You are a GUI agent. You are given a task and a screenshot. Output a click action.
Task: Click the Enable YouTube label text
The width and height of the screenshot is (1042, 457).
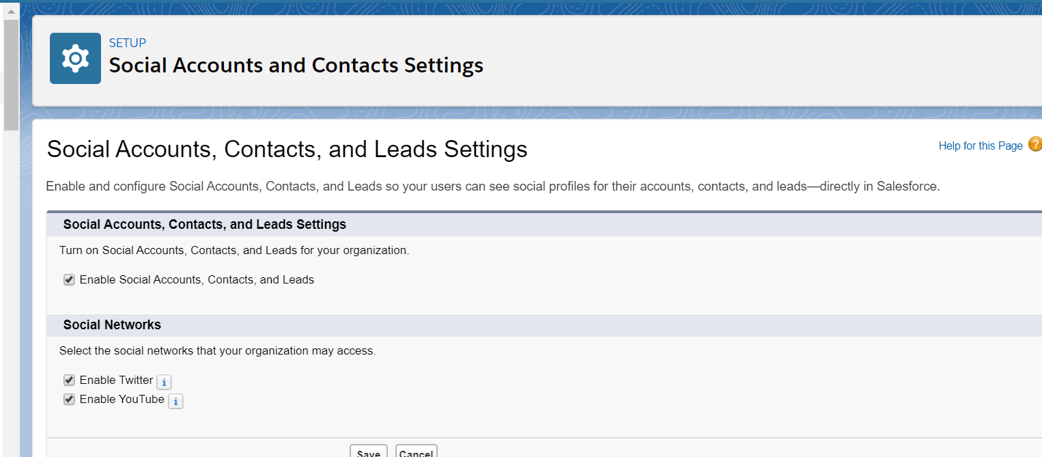(x=122, y=399)
